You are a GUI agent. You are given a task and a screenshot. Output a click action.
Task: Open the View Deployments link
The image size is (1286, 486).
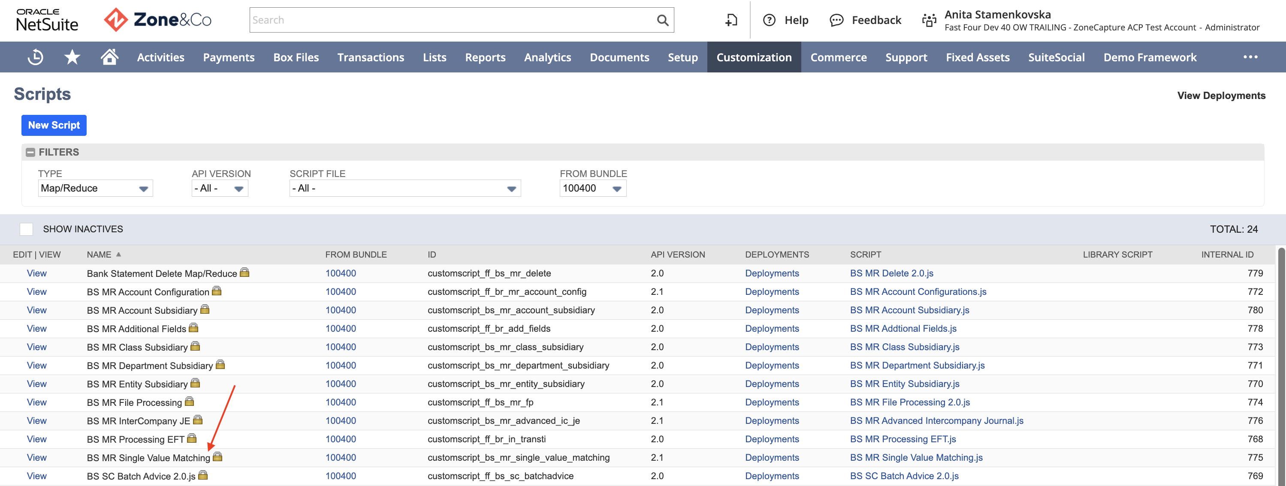click(x=1221, y=95)
